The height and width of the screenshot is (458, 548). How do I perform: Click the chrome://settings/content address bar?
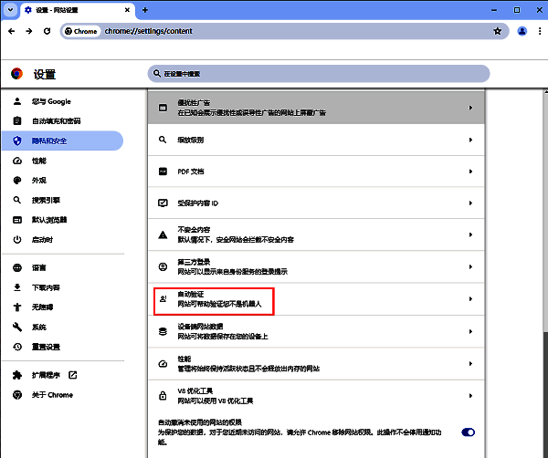pyautogui.click(x=274, y=31)
